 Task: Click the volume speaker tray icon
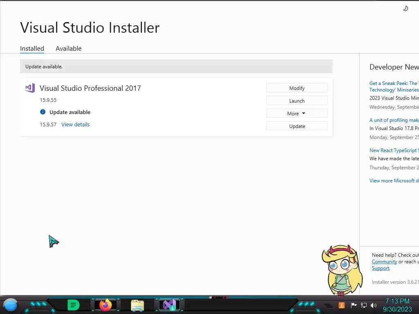click(374, 305)
